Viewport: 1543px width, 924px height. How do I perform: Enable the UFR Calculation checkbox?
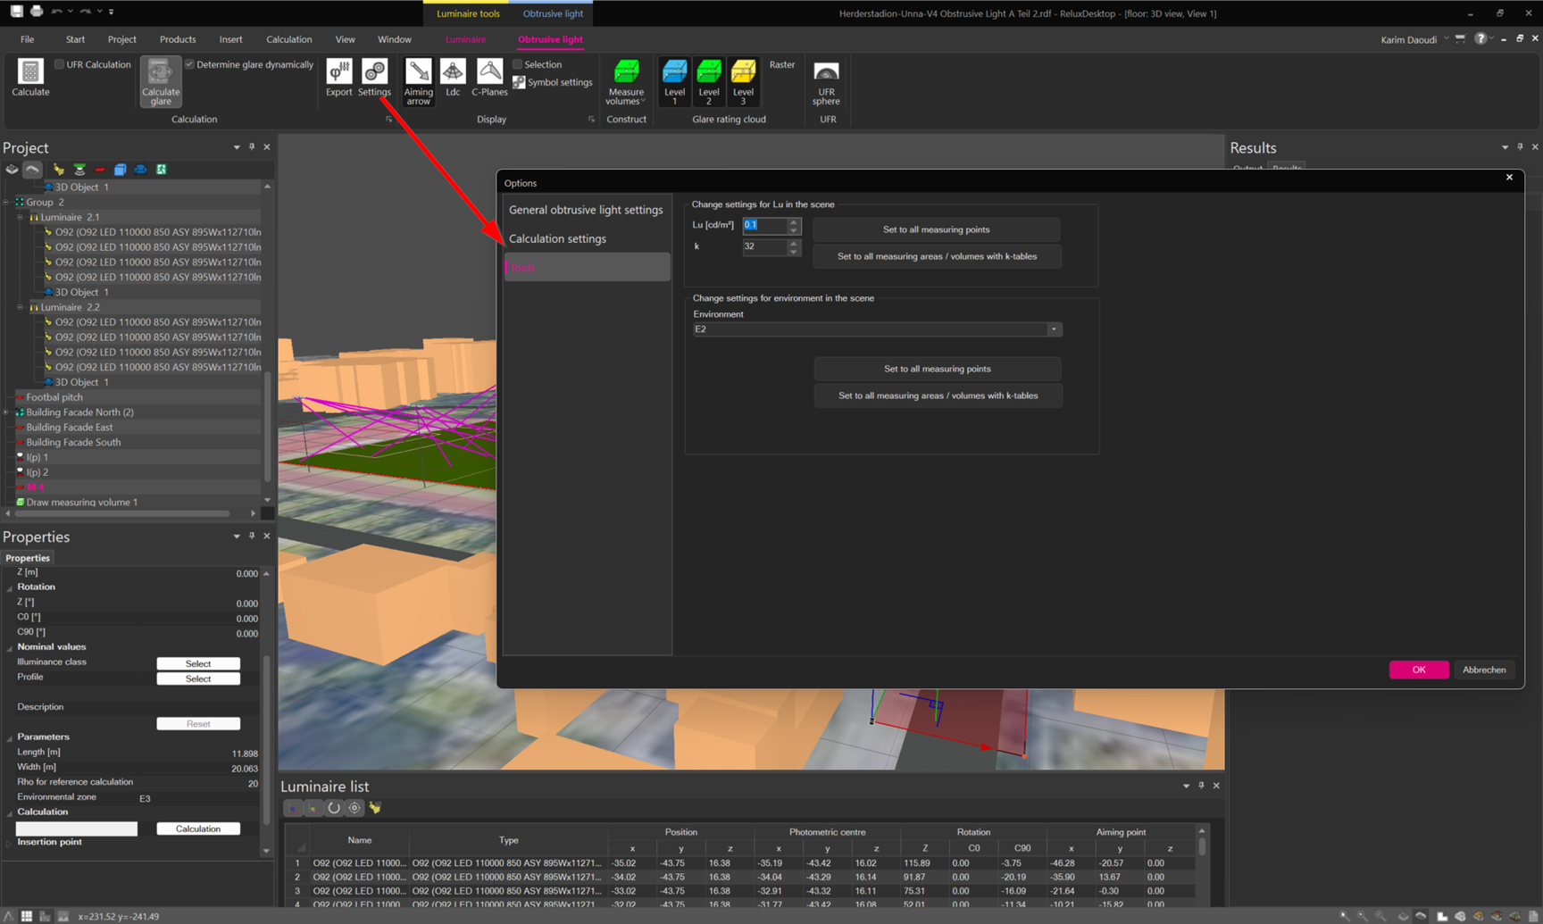click(x=60, y=64)
